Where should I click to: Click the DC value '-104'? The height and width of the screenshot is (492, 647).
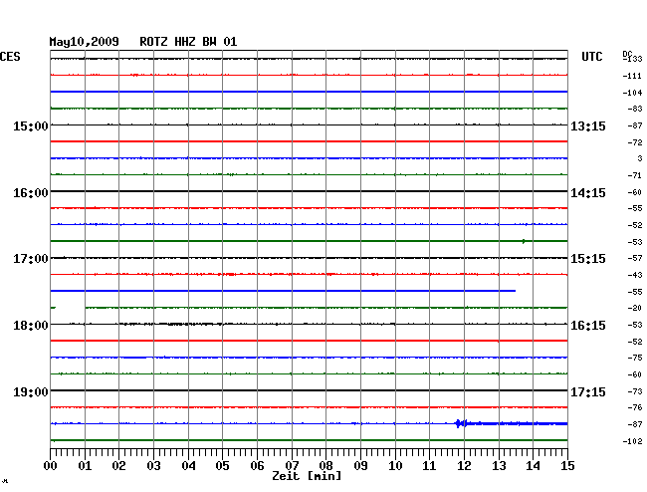[x=632, y=93]
